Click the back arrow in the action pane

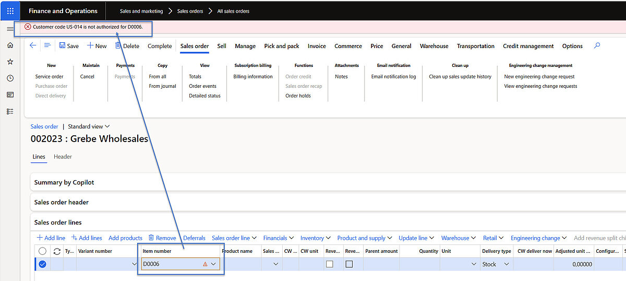(33, 46)
